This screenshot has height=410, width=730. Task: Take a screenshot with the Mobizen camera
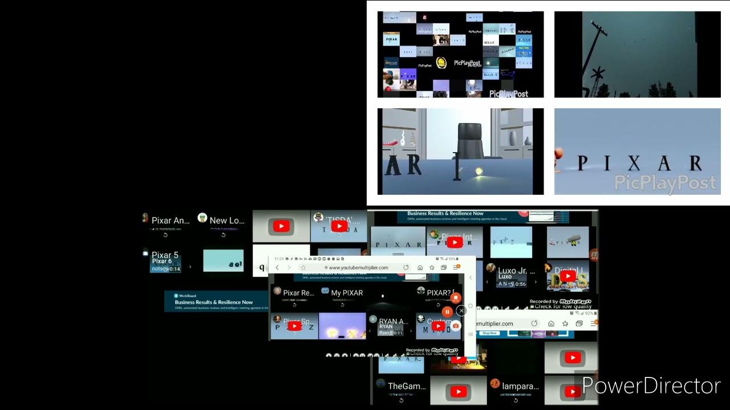tap(455, 326)
